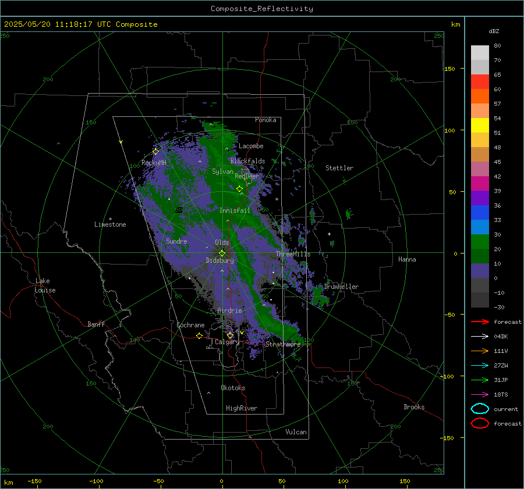
Task: Click the Drumheller town label
Action: (x=341, y=287)
